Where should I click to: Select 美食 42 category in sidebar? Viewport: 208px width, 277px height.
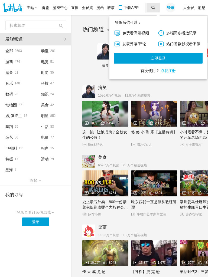pos(47,105)
